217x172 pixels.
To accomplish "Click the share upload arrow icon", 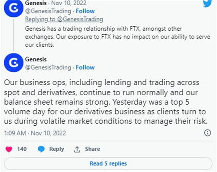I will click(x=77, y=149).
